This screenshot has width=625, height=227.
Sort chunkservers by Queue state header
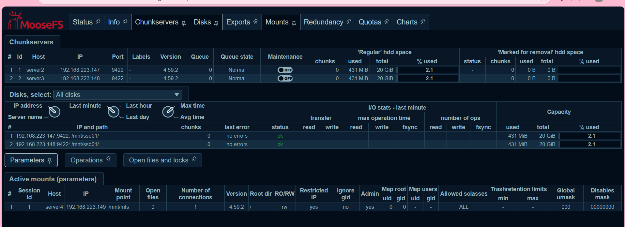237,57
